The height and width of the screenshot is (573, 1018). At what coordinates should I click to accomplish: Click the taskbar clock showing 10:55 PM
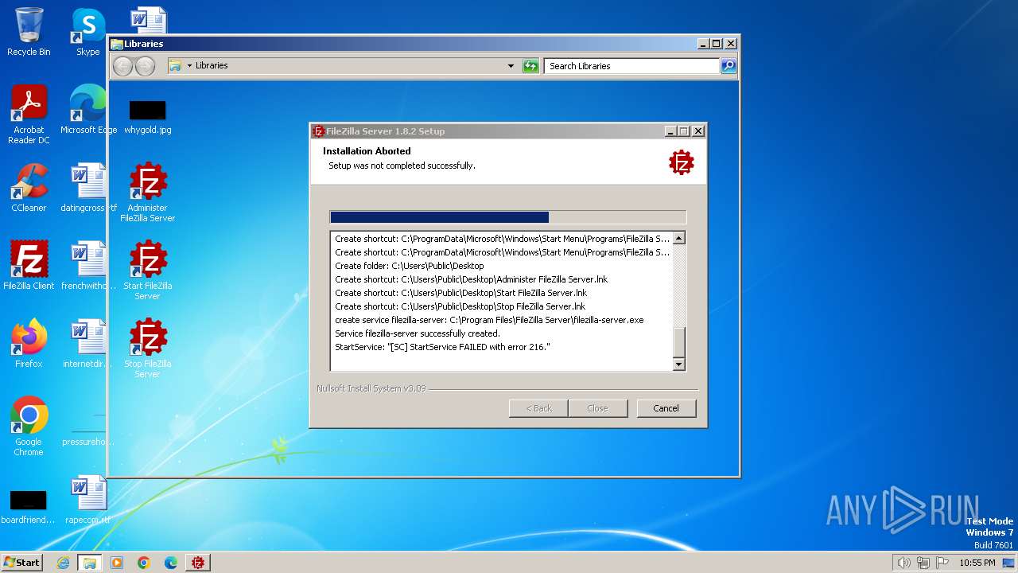click(977, 563)
